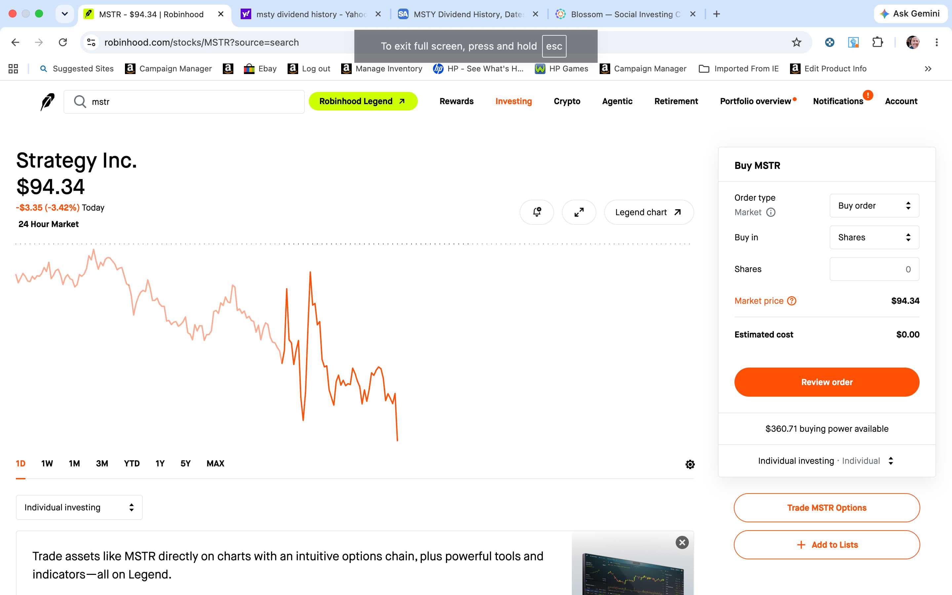Open the Imported From IE bookmark folder
The width and height of the screenshot is (952, 595).
click(x=738, y=69)
